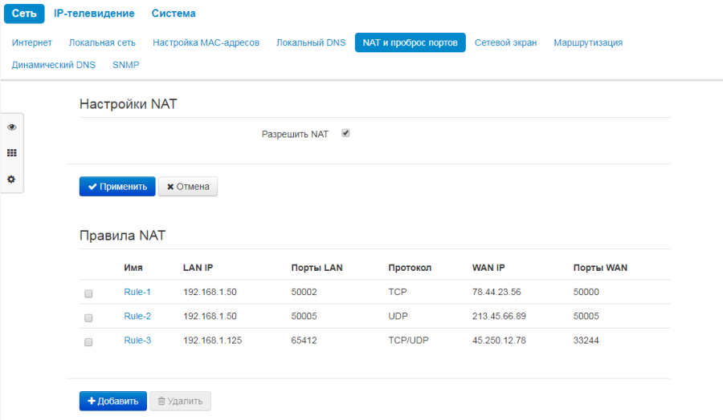Select the Маршрутизация tab
Viewport: 723px width, 420px height.
(x=588, y=42)
